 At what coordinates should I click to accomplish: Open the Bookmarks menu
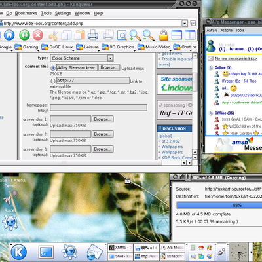point(26,13)
